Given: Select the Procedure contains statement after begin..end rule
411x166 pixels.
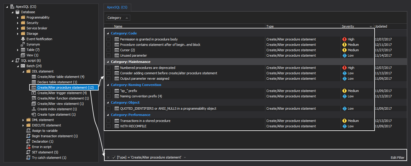Looking at the screenshot, I should [x=160, y=45].
